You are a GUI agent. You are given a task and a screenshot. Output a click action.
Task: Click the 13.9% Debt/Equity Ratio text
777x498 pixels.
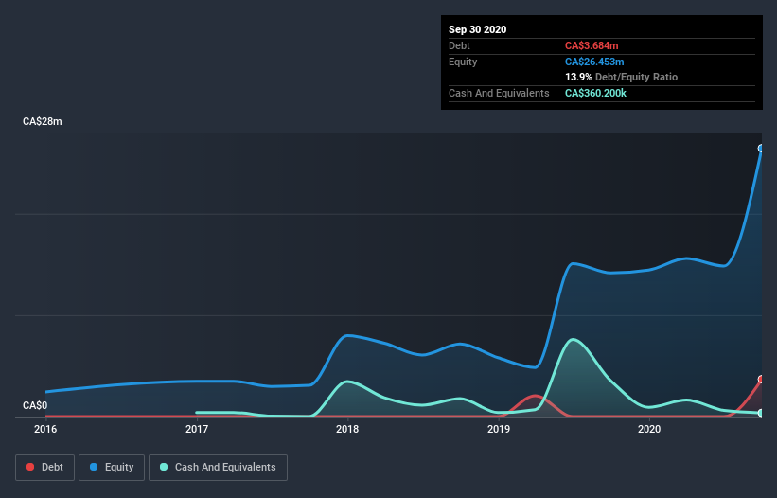[x=622, y=77]
